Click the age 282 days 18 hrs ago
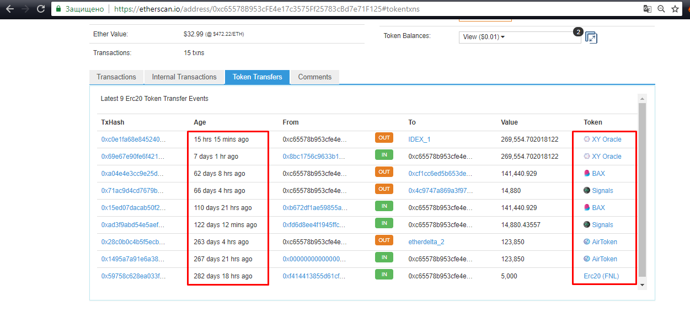 223,276
